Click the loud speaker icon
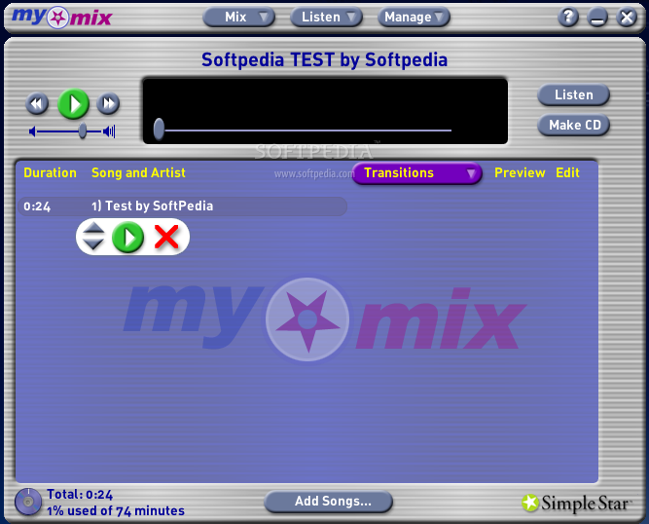Screen dimensions: 649x524 click(109, 131)
